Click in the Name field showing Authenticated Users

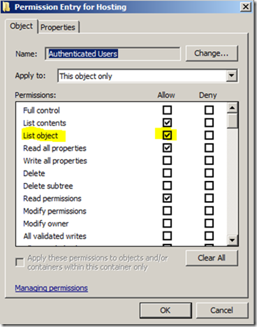tap(112, 54)
